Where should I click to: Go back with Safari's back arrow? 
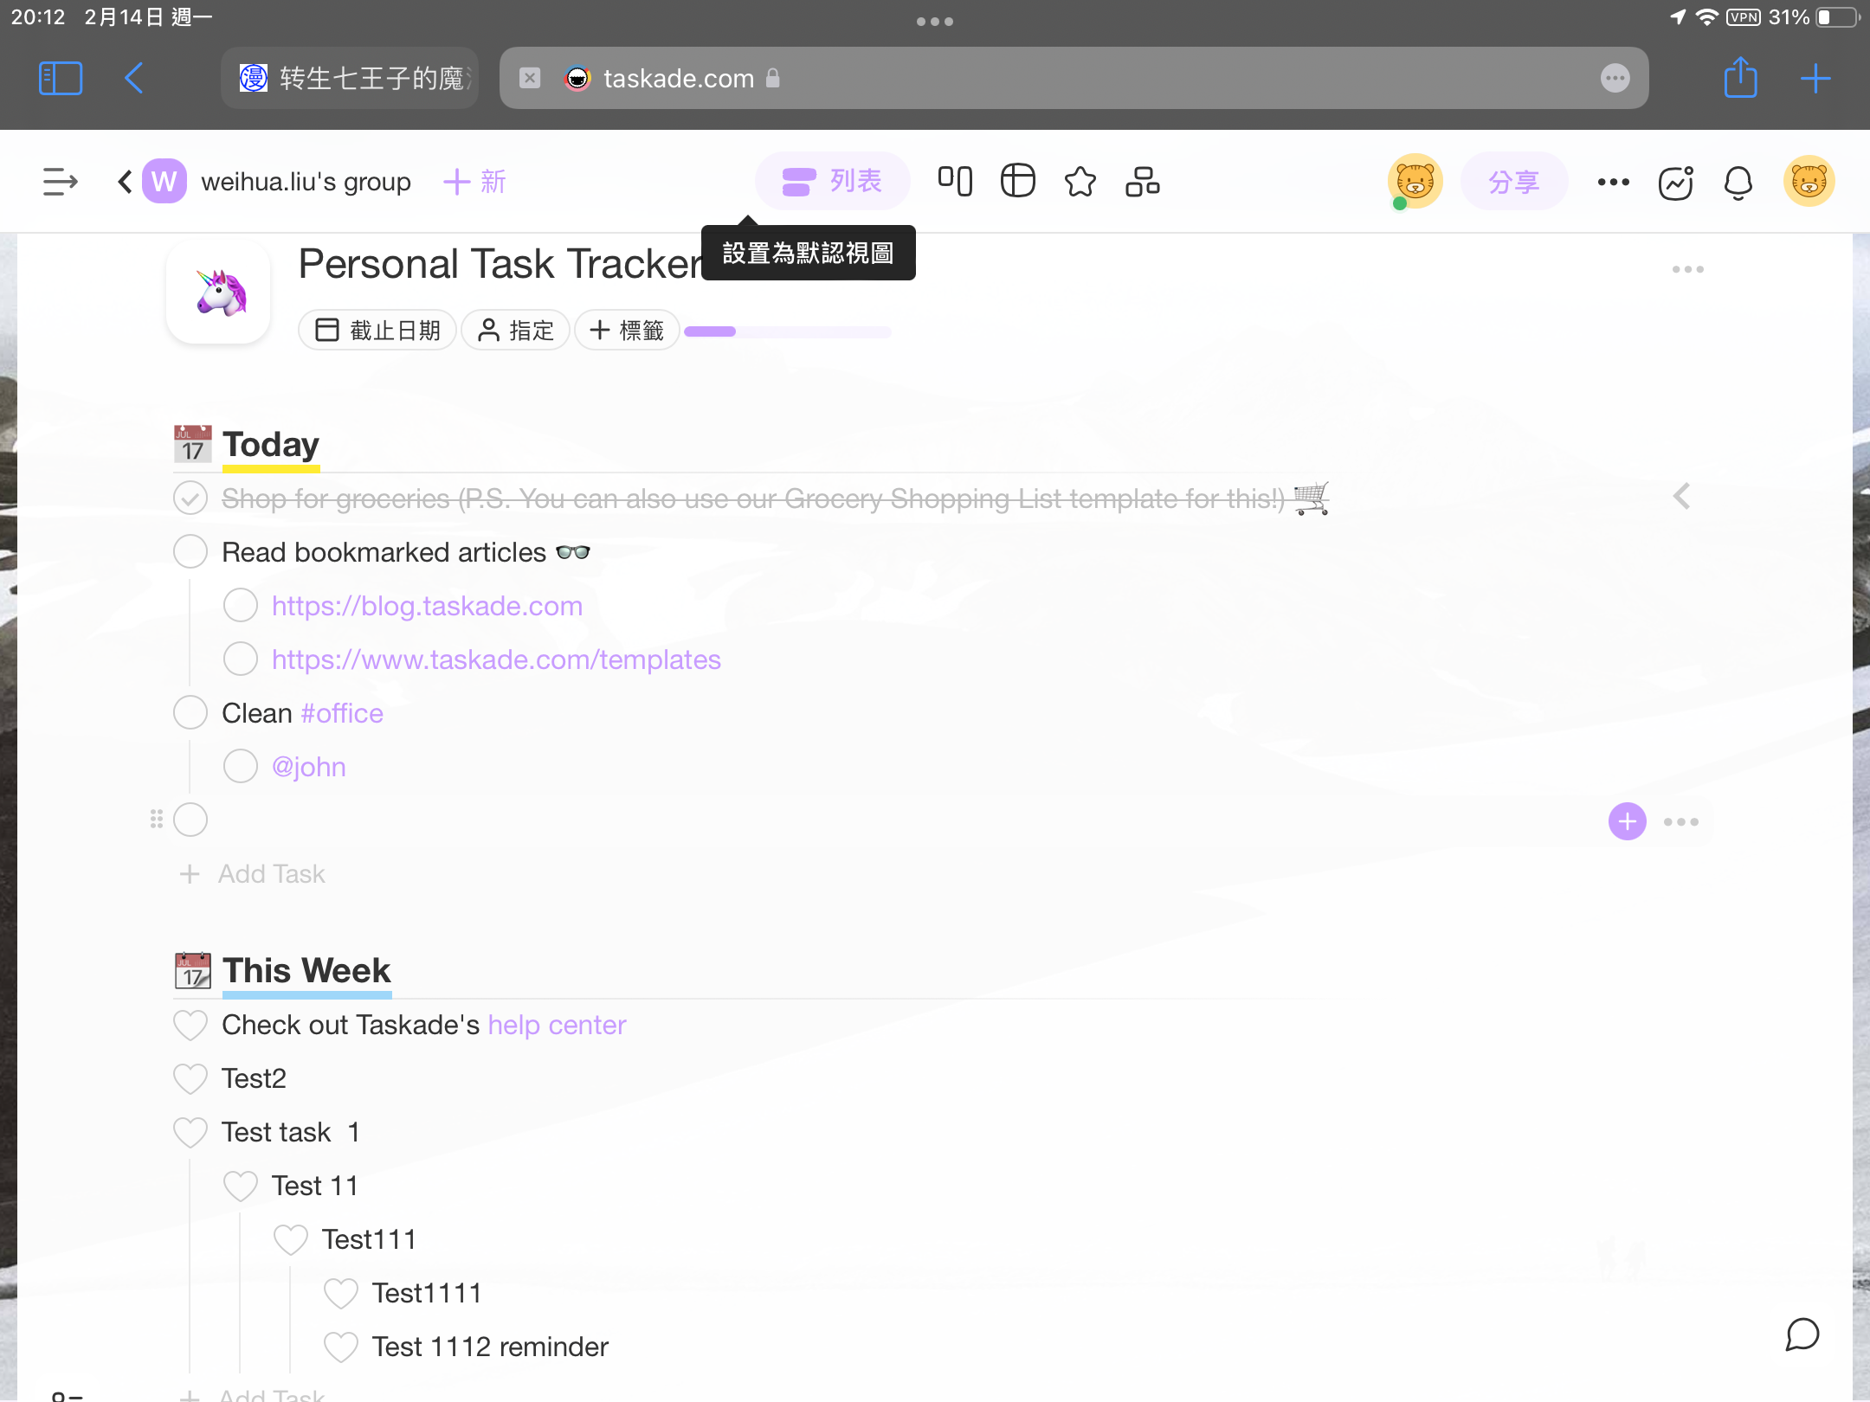(133, 79)
